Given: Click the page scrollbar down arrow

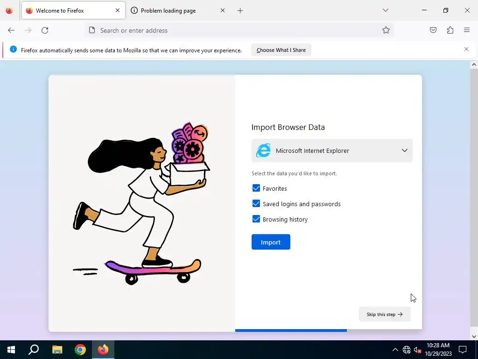Looking at the screenshot, I should click(474, 337).
